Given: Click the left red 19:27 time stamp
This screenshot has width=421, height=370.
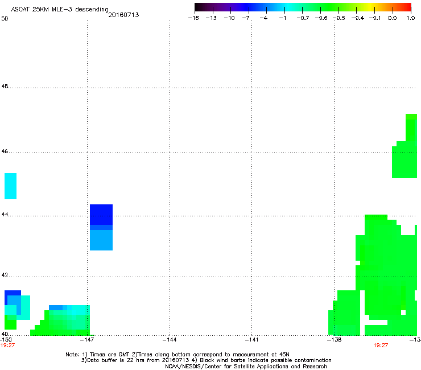Looking at the screenshot, I should [7, 346].
